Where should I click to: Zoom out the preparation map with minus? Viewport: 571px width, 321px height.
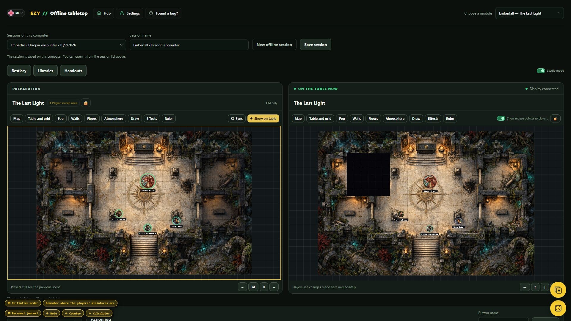242,287
